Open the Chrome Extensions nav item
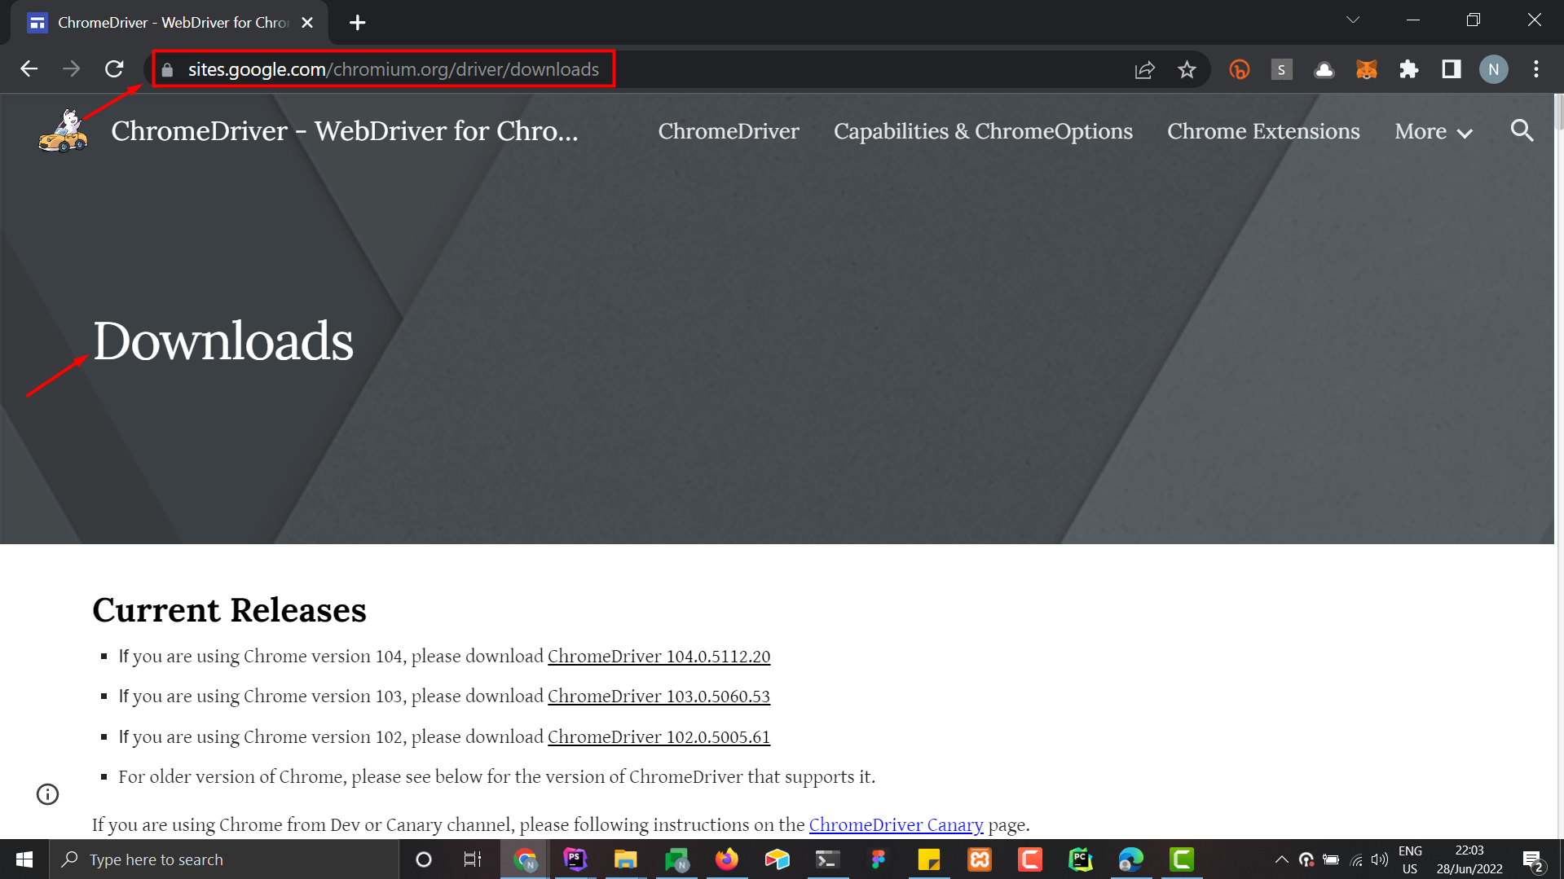This screenshot has width=1564, height=879. point(1263,131)
